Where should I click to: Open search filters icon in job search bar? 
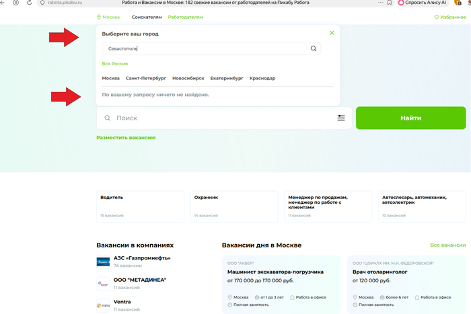(341, 118)
